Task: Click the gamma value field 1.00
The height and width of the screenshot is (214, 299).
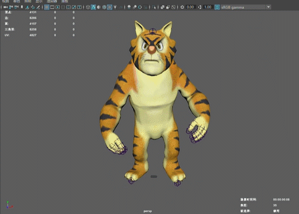Action: pos(207,7)
